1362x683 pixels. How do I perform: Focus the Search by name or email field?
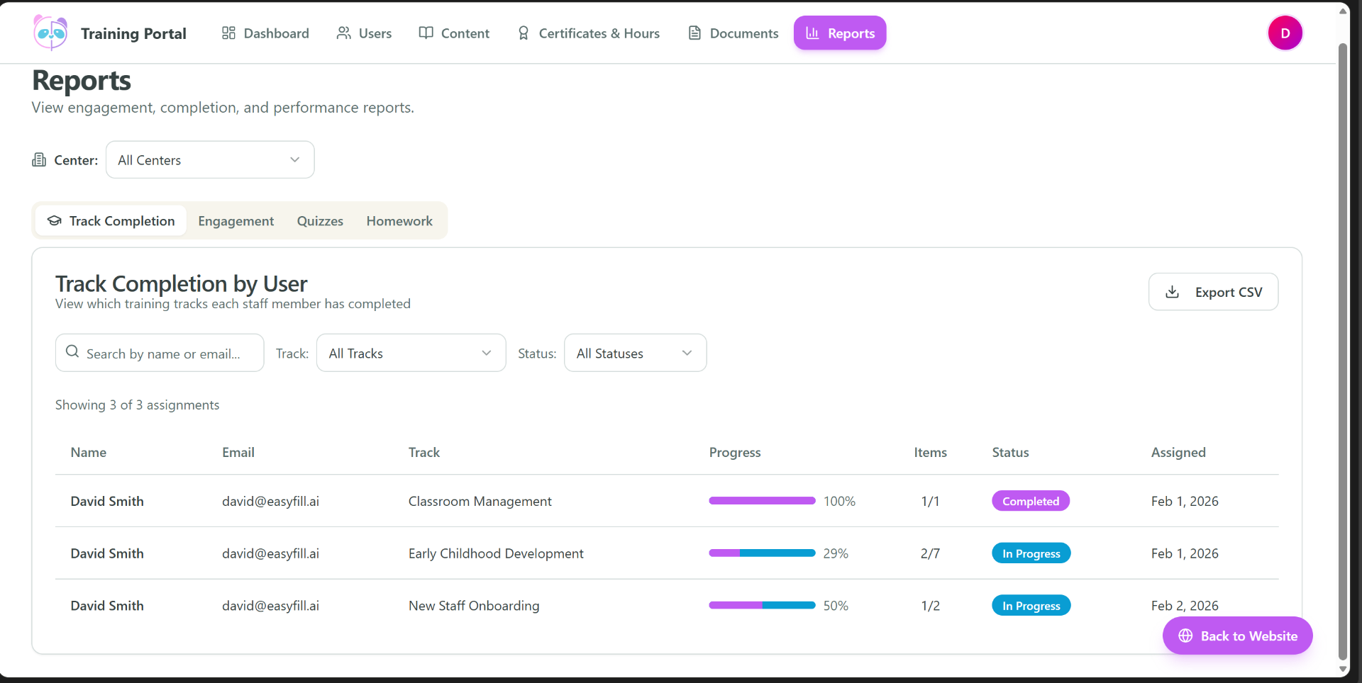coord(160,353)
